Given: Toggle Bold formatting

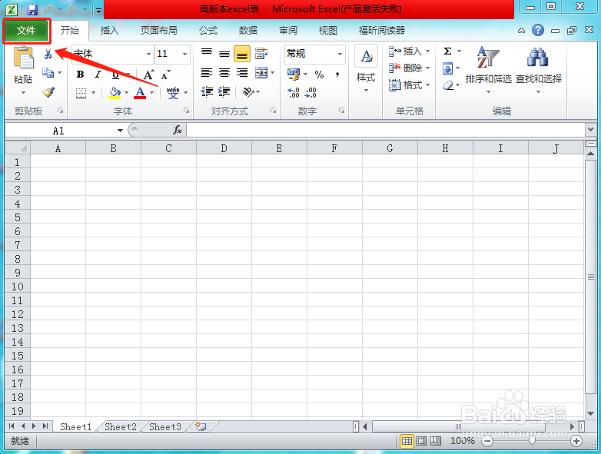Looking at the screenshot, I should (80, 75).
